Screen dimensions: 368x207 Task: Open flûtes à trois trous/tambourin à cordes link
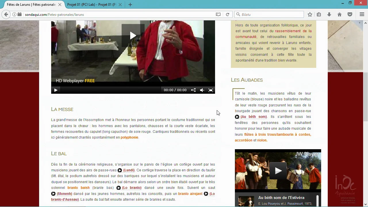[278, 134]
